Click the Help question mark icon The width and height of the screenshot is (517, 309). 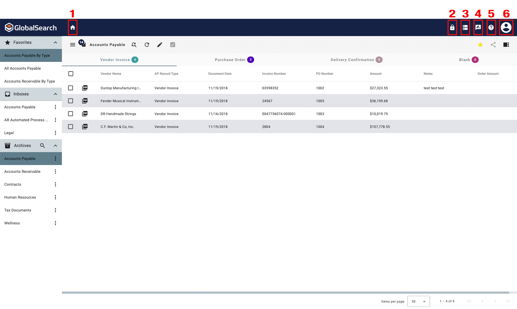pyautogui.click(x=491, y=27)
